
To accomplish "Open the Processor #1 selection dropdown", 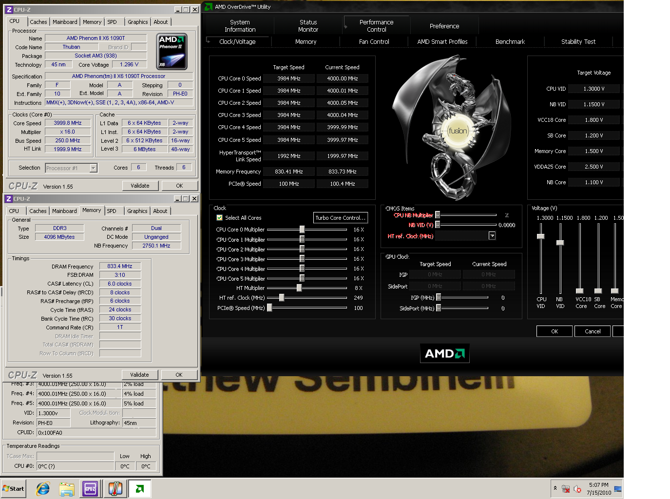I will click(x=94, y=168).
